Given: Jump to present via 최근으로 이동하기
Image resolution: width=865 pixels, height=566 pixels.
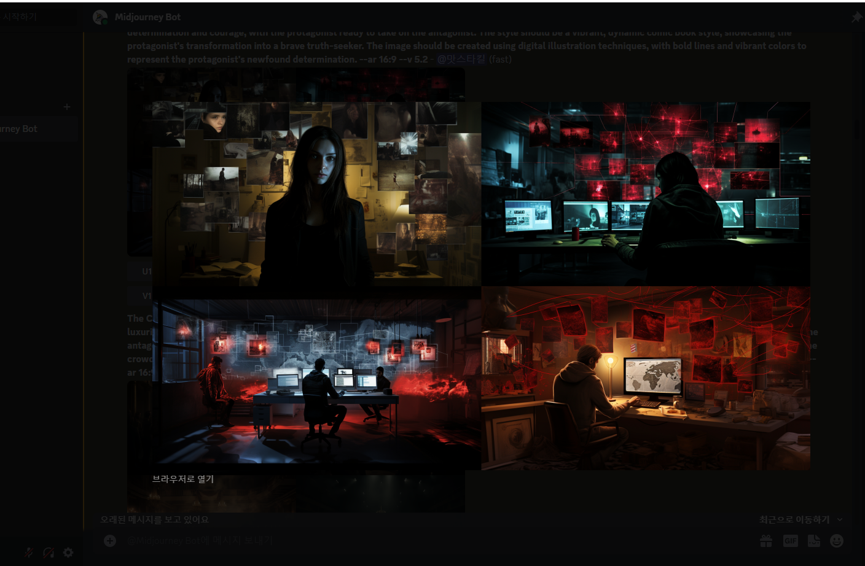Looking at the screenshot, I should 794,519.
